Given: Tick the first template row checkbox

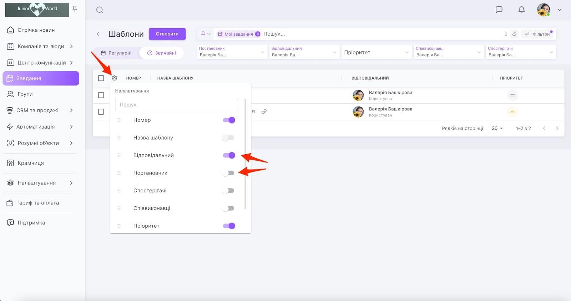Looking at the screenshot, I should tap(101, 95).
